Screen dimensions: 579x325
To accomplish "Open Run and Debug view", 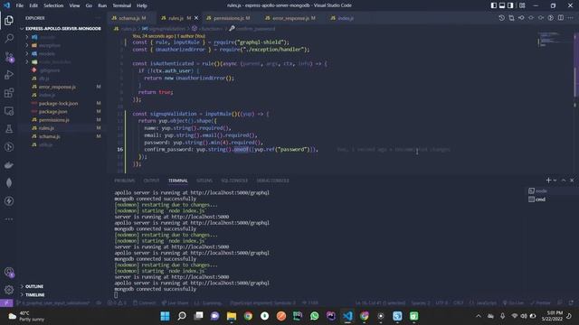I will [9, 74].
